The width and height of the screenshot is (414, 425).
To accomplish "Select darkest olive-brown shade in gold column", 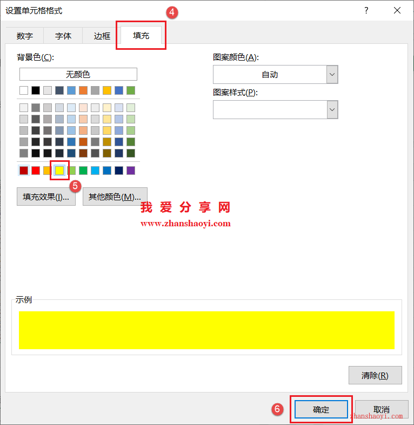I will click(107, 153).
